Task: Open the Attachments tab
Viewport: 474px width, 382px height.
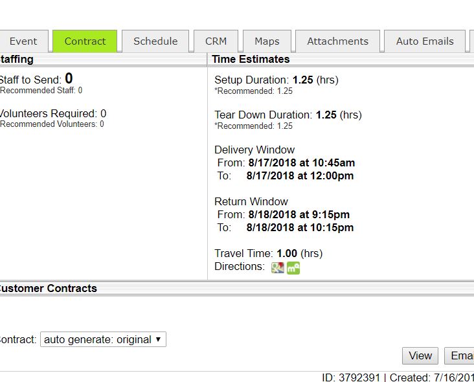Action: [x=337, y=41]
